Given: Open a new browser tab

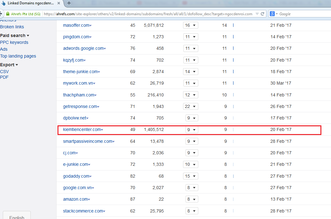Looking at the screenshot, I should [69, 3].
